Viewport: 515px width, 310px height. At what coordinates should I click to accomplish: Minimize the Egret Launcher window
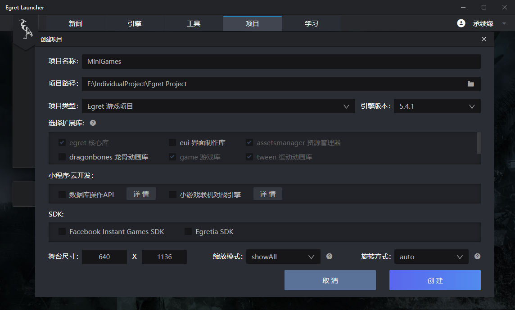click(463, 7)
